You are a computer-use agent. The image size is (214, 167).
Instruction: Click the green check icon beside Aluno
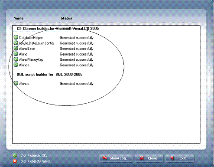[16, 54]
